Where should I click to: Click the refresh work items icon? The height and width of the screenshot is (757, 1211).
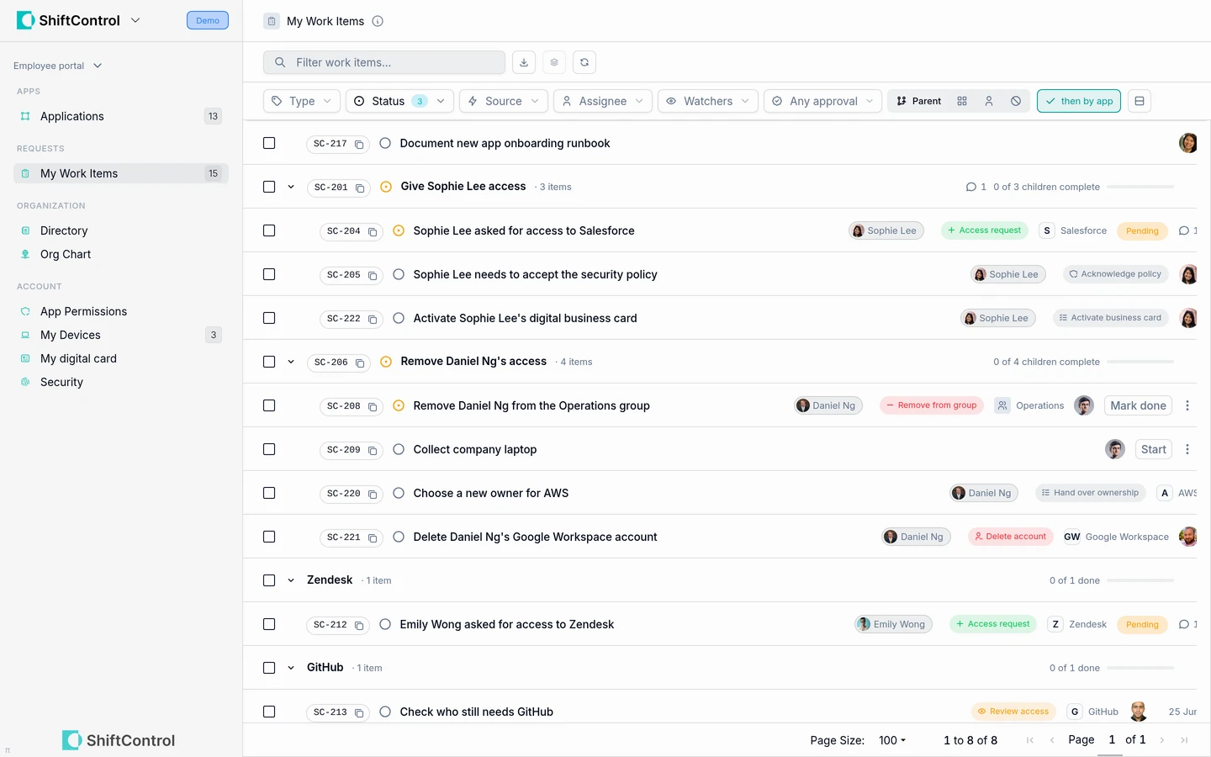click(x=584, y=62)
